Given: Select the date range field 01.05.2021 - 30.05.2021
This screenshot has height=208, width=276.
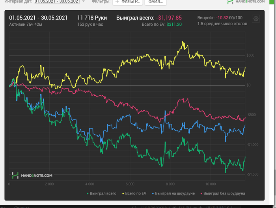Looking at the screenshot, I should [57, 2].
